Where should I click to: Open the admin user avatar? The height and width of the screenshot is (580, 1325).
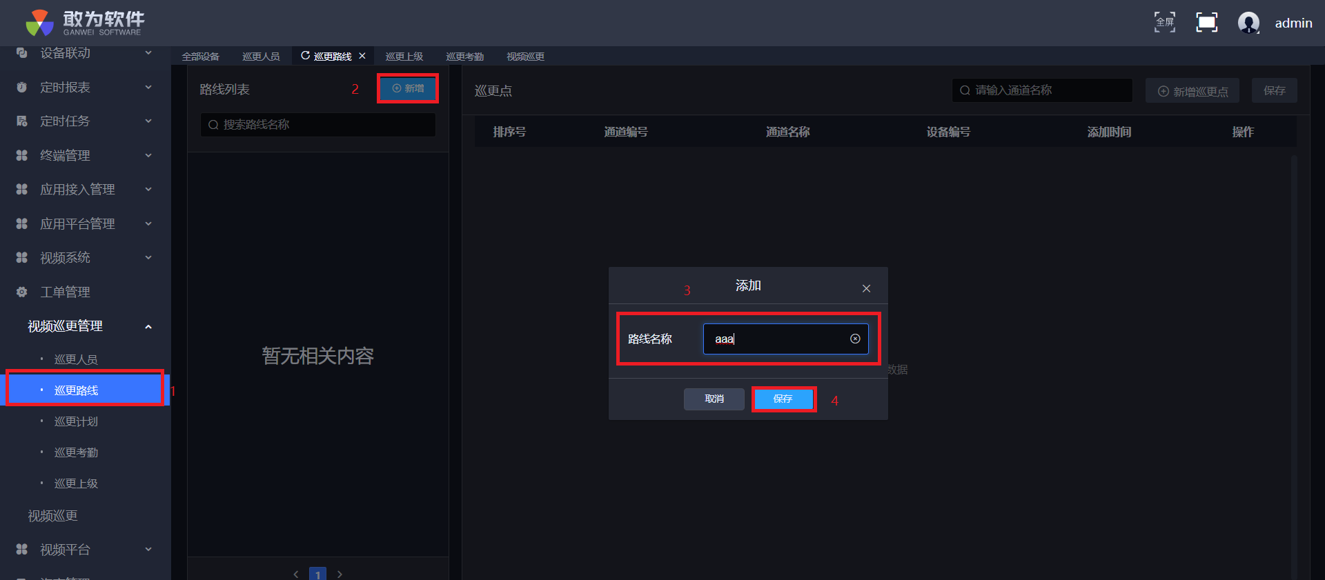point(1248,23)
